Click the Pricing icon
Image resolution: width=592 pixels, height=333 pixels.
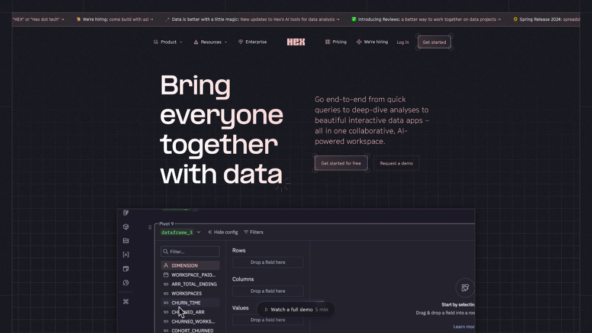point(328,42)
